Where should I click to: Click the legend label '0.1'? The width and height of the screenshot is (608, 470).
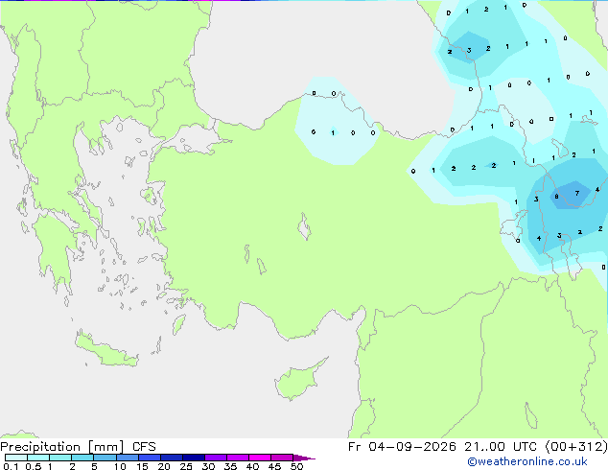[x=11, y=466]
